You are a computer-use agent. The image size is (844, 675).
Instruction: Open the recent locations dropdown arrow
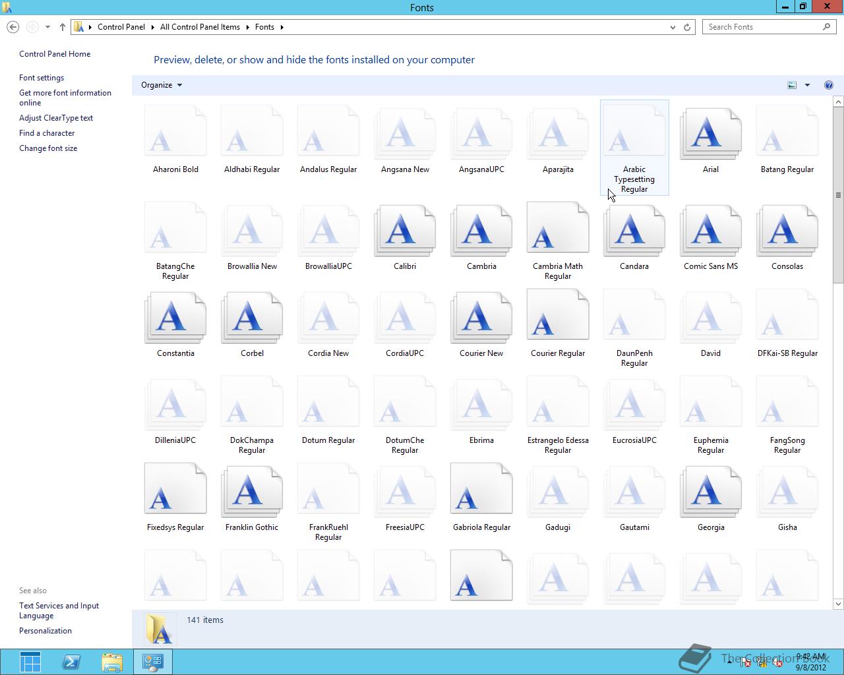click(47, 27)
